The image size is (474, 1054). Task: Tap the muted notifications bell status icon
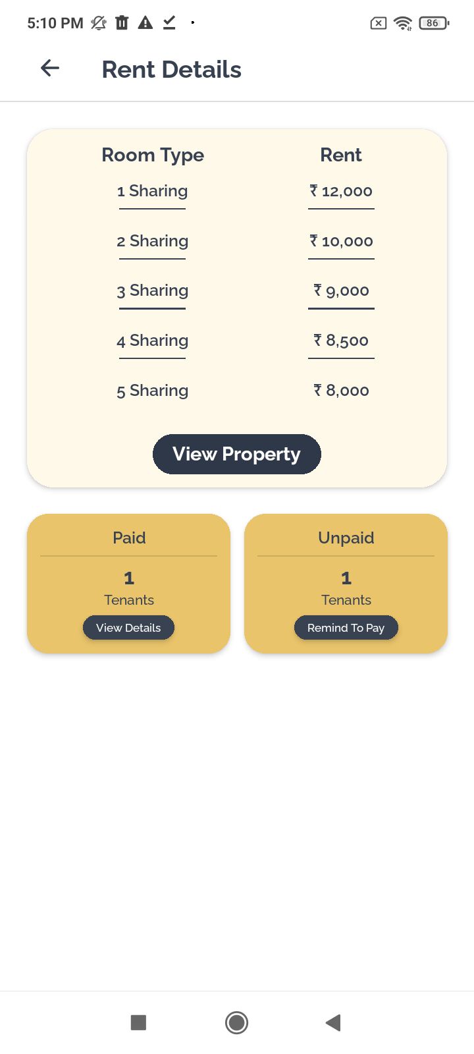[99, 23]
